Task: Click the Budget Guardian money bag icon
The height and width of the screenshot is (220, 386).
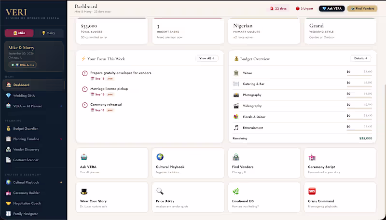Action: 8,128
